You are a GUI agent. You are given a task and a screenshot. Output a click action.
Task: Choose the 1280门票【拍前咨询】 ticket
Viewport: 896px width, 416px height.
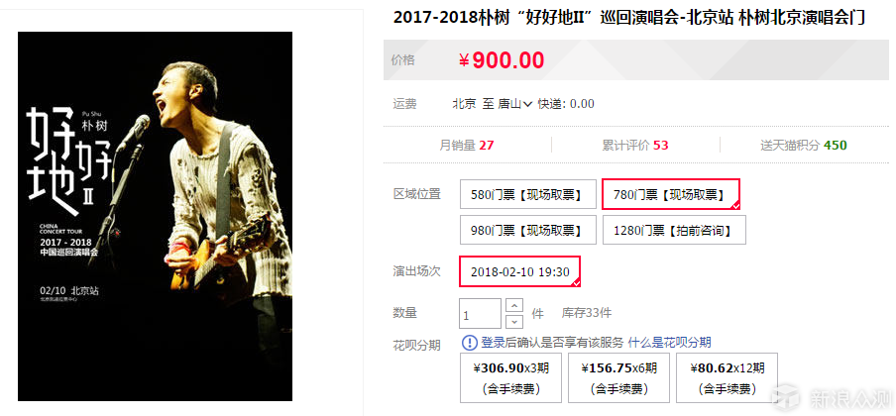674,230
